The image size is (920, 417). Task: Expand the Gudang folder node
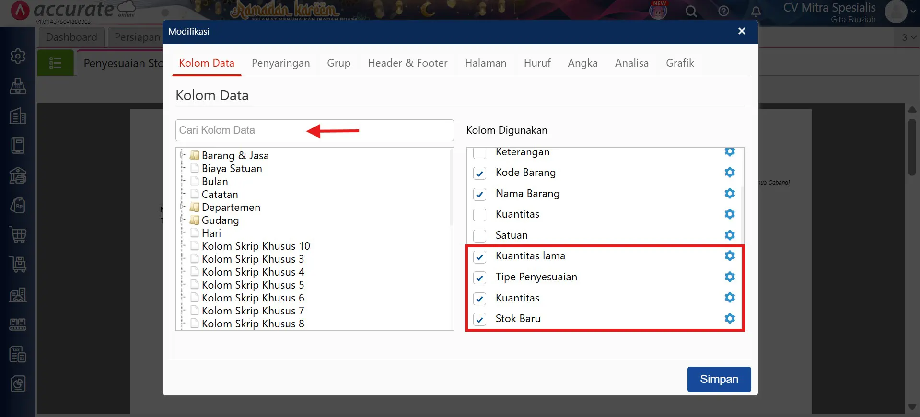(182, 220)
